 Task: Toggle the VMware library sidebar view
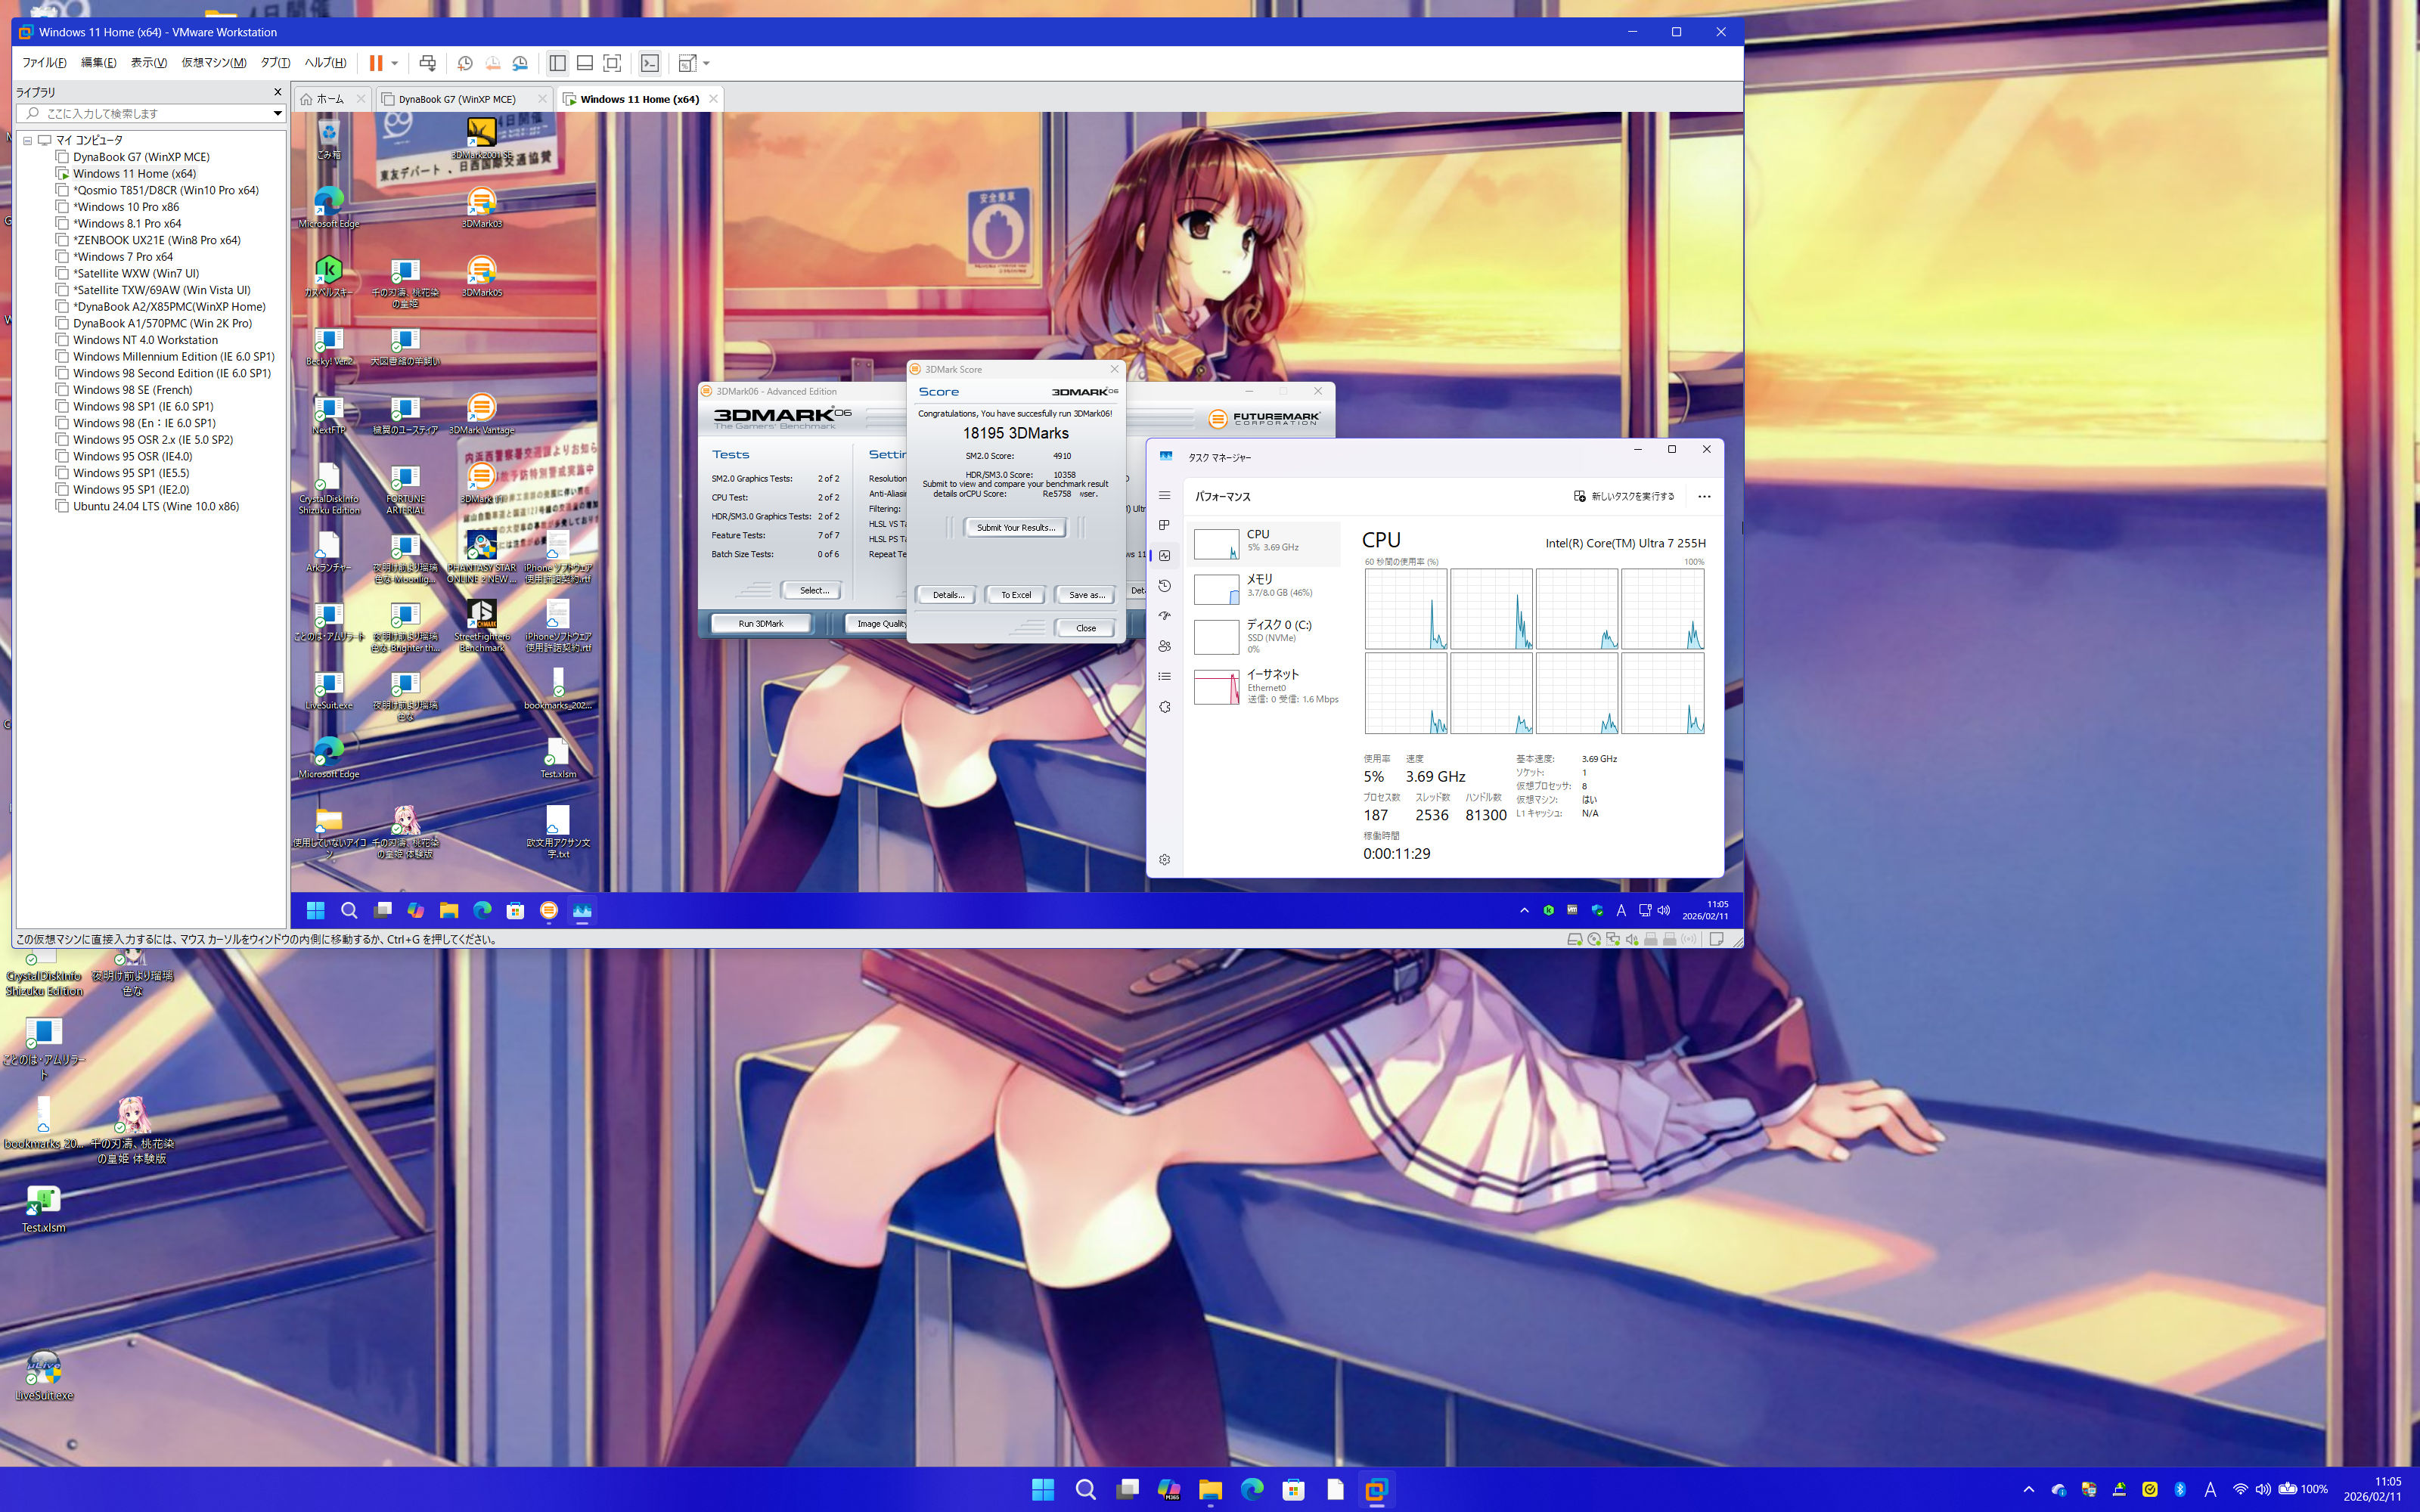557,63
